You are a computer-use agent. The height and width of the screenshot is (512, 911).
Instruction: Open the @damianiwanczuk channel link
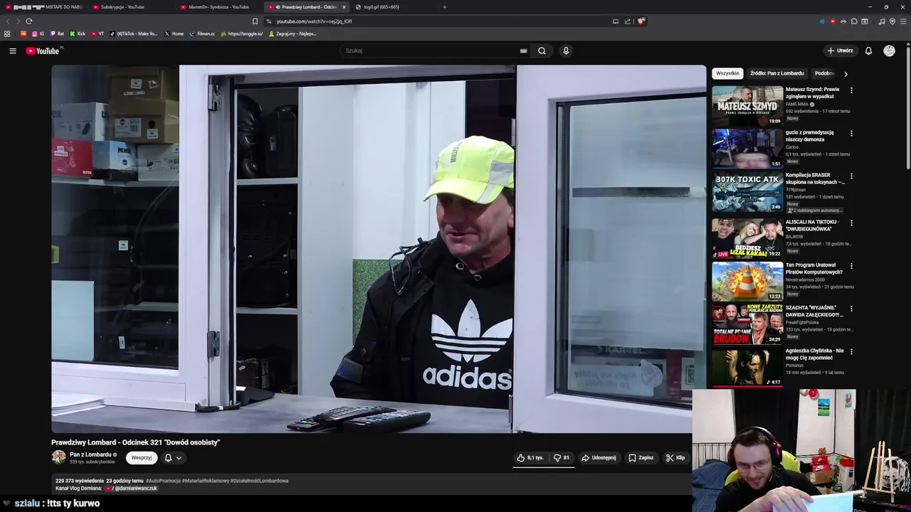point(135,489)
